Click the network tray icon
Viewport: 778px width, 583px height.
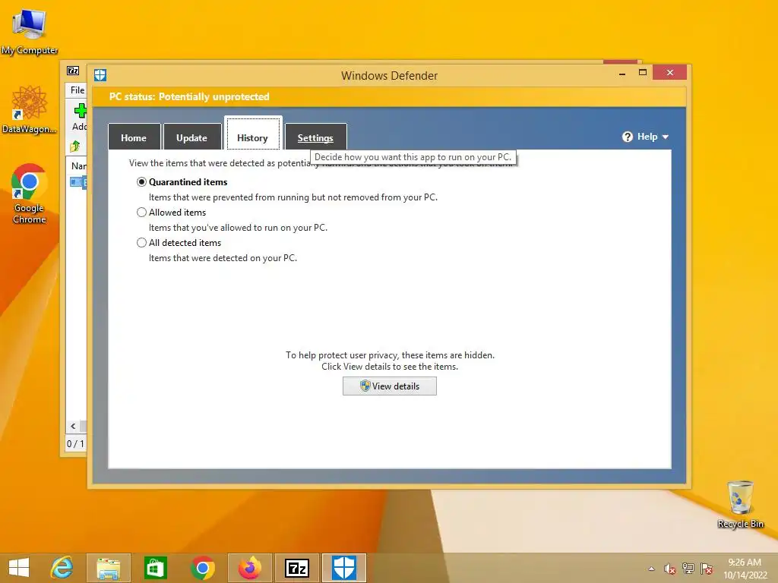click(x=688, y=569)
